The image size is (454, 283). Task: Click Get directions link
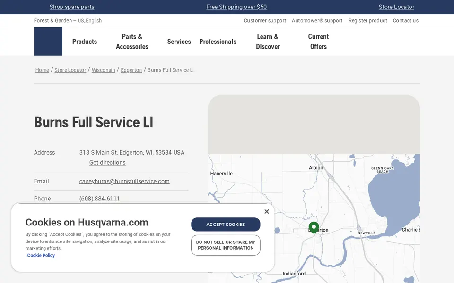107,163
